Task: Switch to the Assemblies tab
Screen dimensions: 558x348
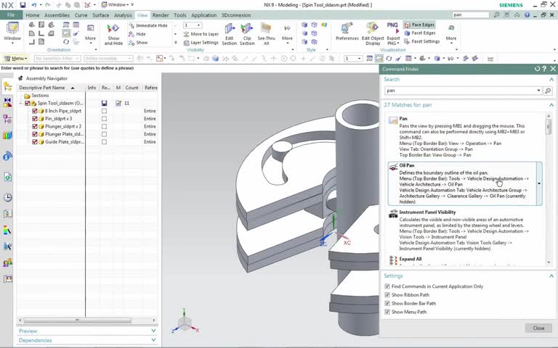Action: 57,15
